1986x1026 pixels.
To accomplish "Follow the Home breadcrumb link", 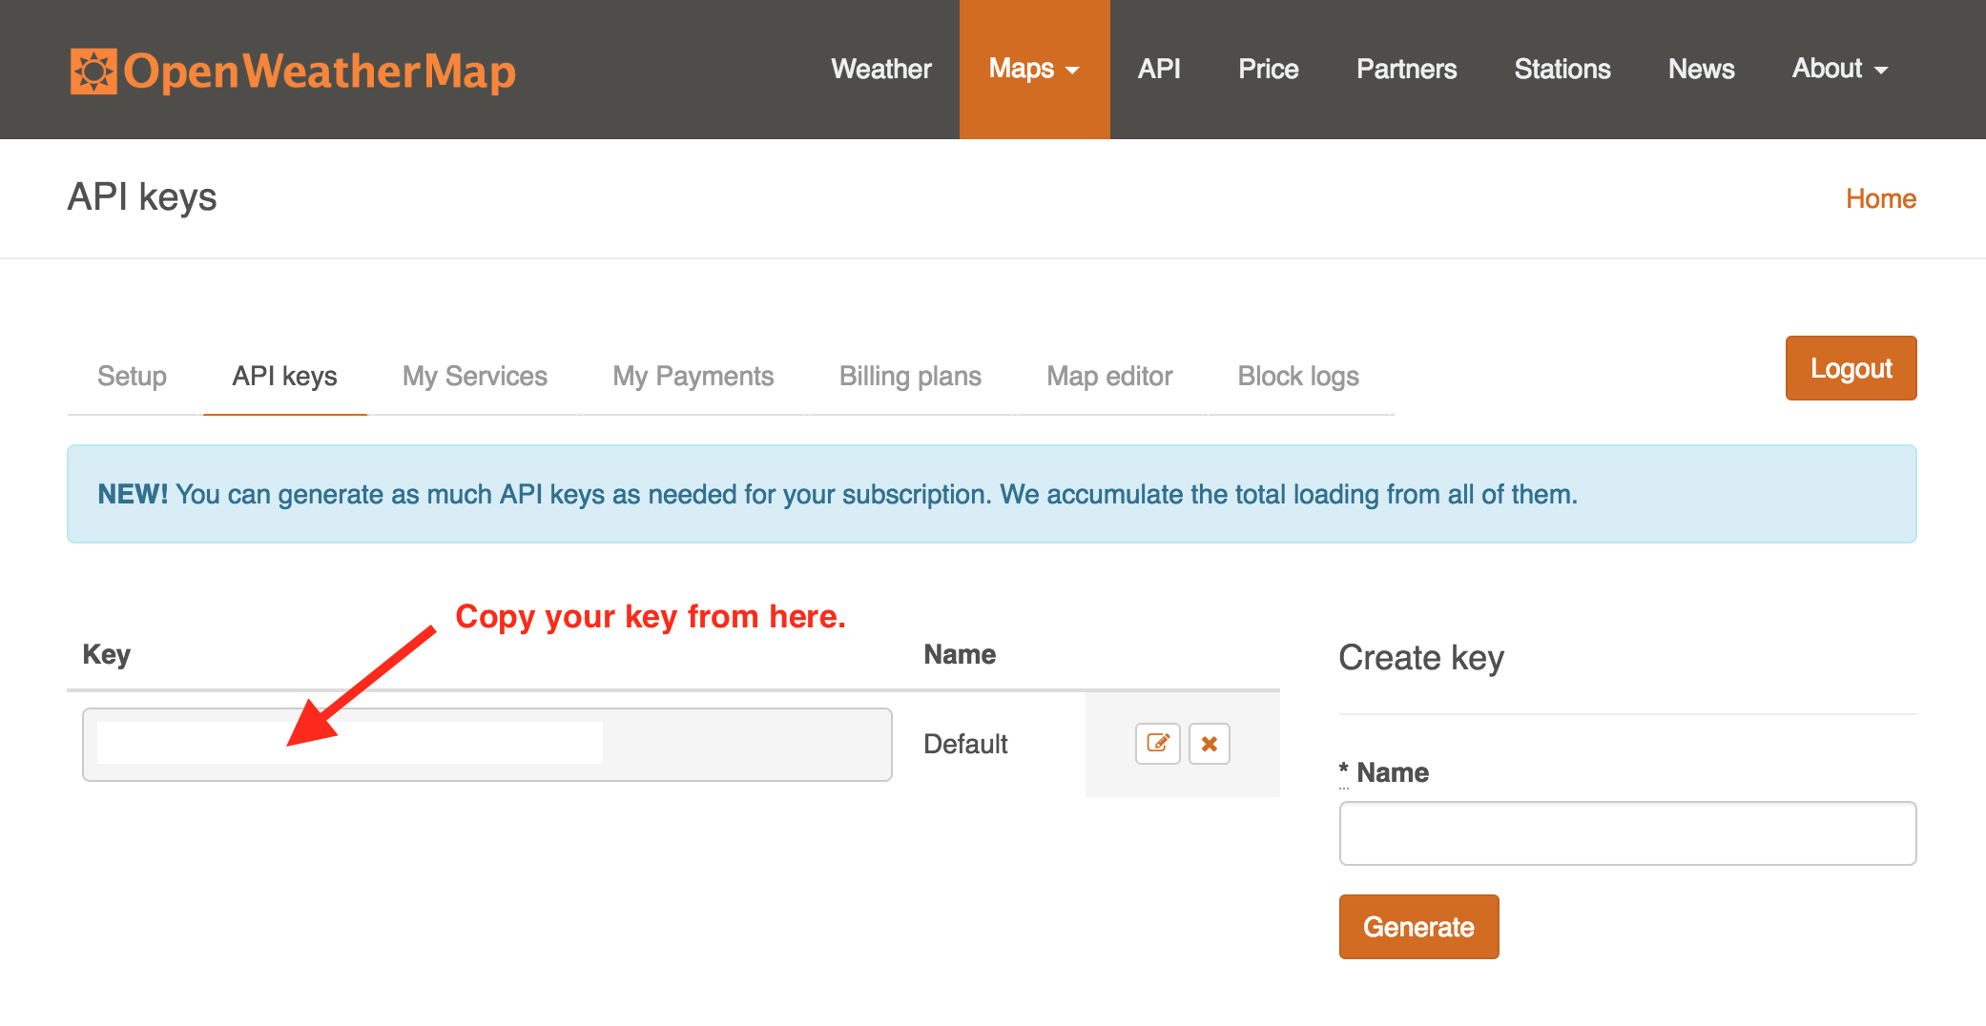I will pos(1881,198).
